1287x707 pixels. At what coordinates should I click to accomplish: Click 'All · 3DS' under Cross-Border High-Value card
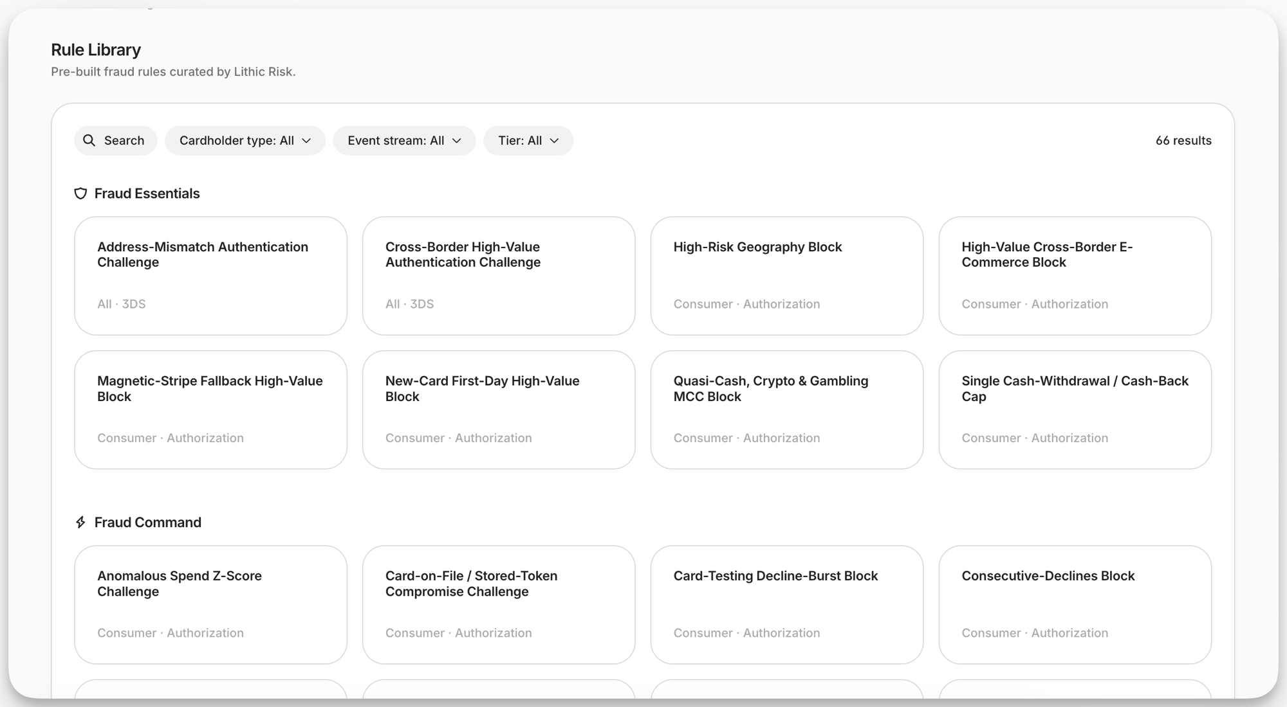410,304
